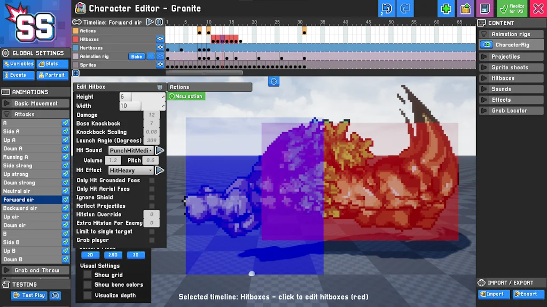Click the New action button

click(186, 96)
